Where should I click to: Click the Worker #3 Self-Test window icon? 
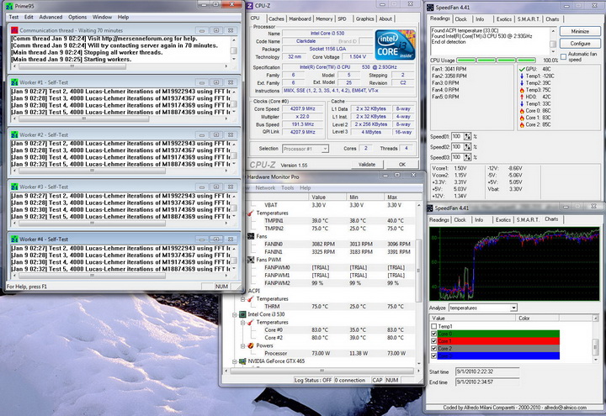coord(14,187)
